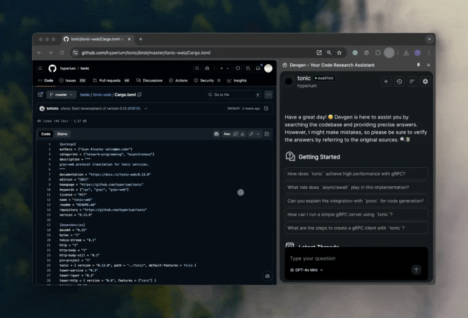The width and height of the screenshot is (468, 318).
Task: Open thread history in Devgen panel
Action: [399, 81]
